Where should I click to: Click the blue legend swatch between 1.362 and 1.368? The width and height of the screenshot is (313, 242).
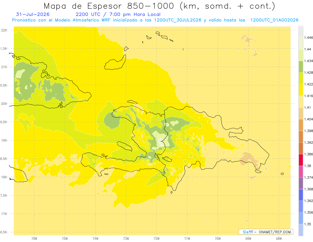tap(301, 195)
